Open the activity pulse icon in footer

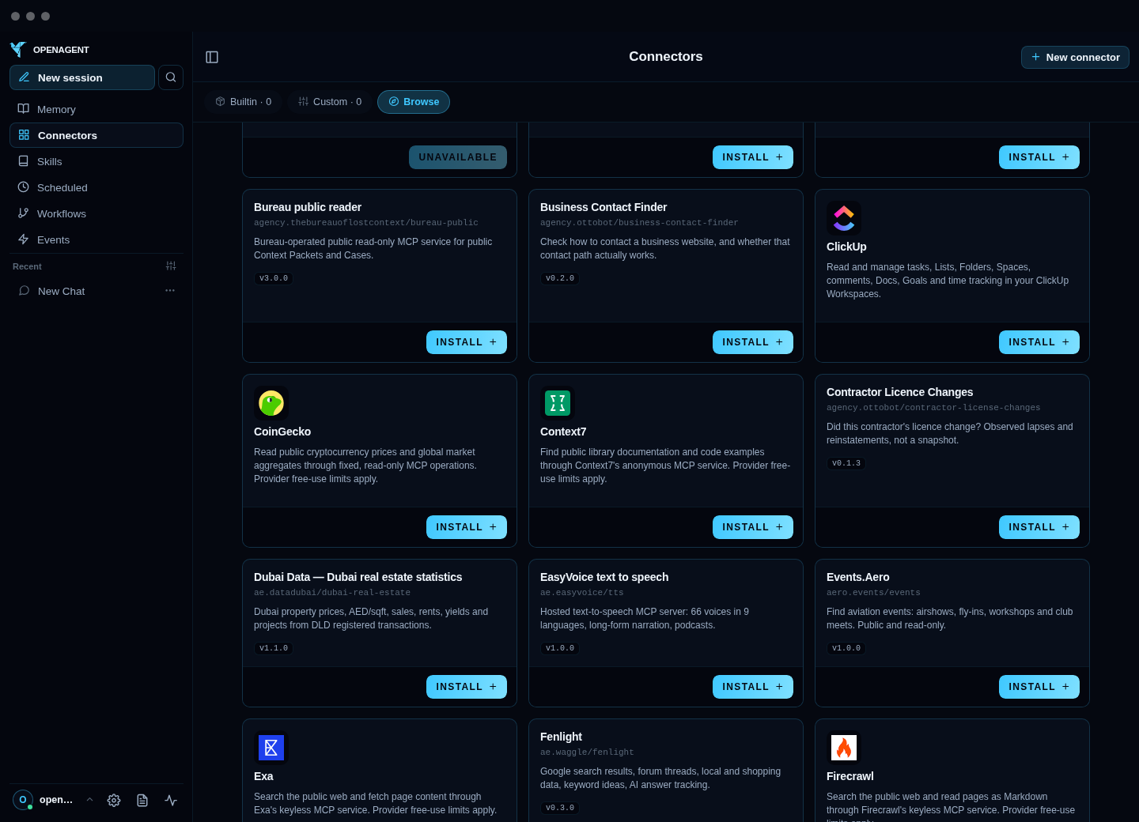pyautogui.click(x=171, y=800)
